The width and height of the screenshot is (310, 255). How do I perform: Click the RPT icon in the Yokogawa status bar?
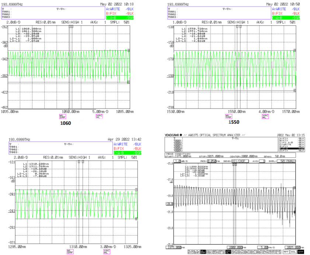pos(286,252)
